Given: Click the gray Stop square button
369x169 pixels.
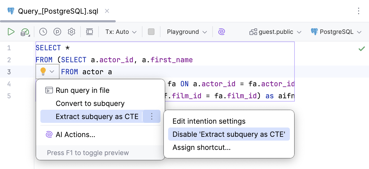Looking at the screenshot, I should (x=151, y=32).
